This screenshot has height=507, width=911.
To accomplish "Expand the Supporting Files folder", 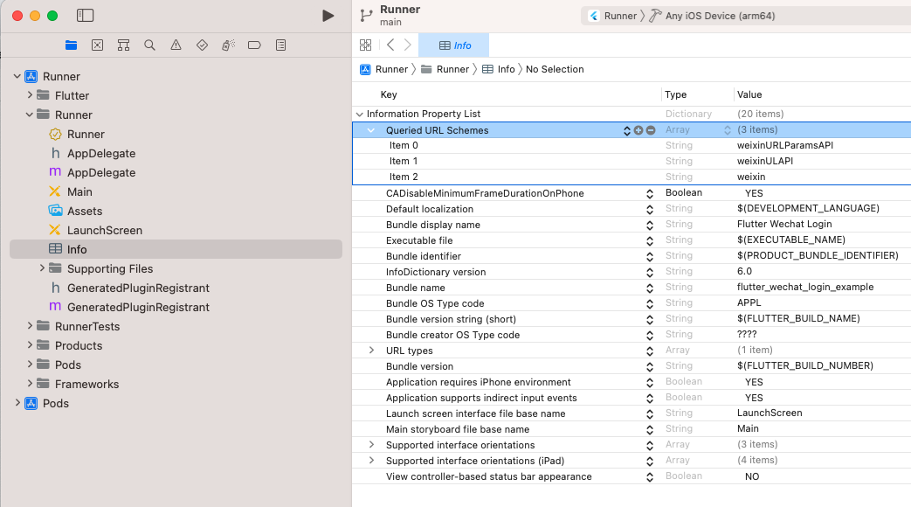I will (x=42, y=268).
